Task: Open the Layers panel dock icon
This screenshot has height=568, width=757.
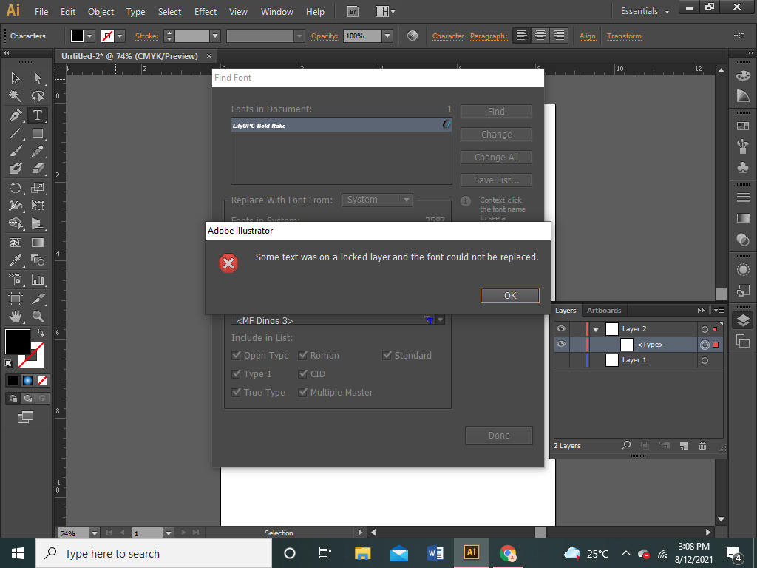Action: [743, 321]
